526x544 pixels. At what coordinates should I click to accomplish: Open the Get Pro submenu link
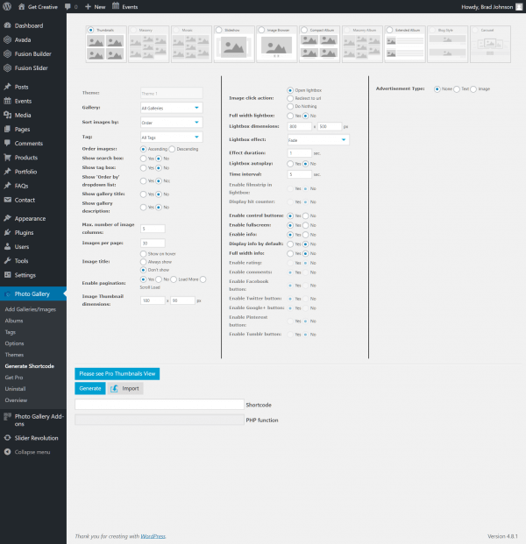click(14, 378)
